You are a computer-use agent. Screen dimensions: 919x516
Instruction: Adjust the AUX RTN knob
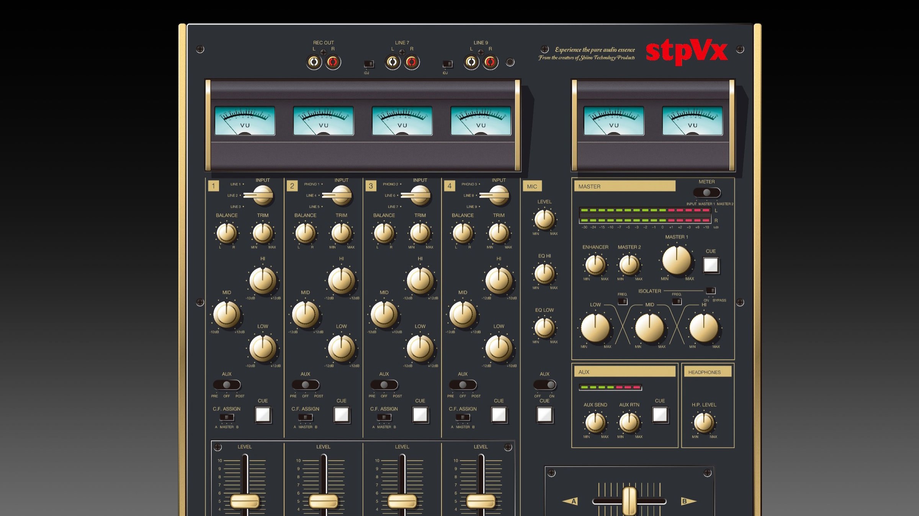pos(629,423)
